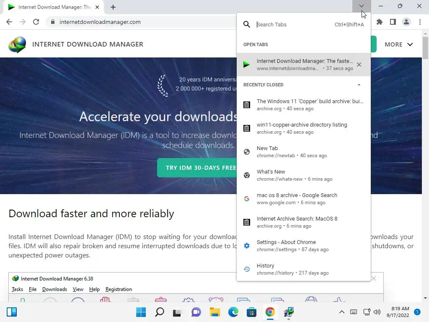Open File Explorer from taskbar
Screen dimensions: 429x322
point(215,312)
